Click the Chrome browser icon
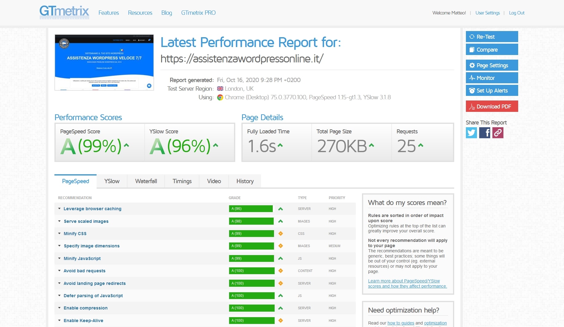564x327 pixels. [220, 97]
